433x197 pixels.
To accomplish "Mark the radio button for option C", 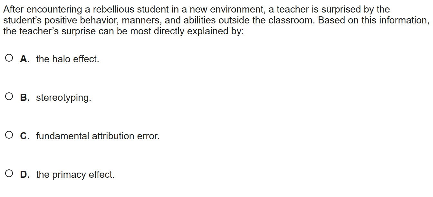I will [x=9, y=135].
